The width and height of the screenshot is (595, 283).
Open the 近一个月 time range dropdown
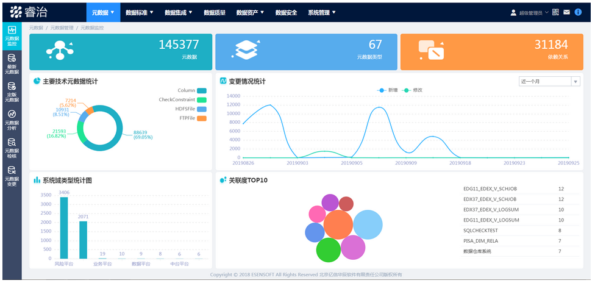(549, 81)
